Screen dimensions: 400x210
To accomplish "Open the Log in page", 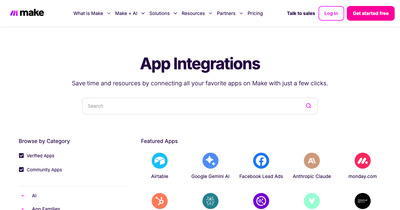I will (331, 13).
